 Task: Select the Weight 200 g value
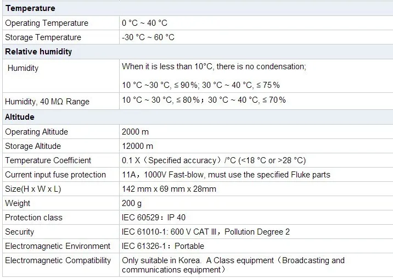tap(131, 203)
